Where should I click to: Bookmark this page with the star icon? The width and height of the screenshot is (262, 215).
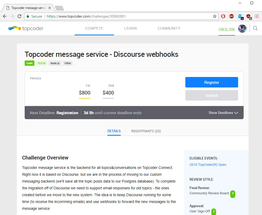215,16
